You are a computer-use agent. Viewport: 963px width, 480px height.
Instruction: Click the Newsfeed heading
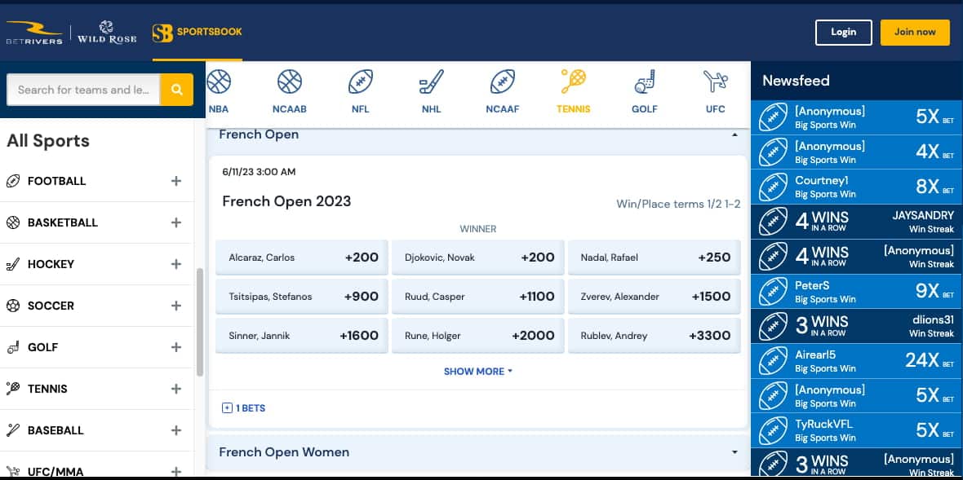pos(796,81)
